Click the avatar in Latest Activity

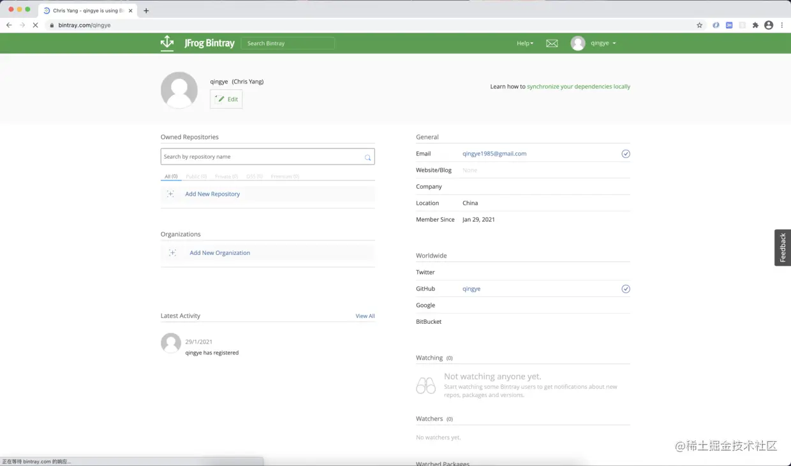171,343
